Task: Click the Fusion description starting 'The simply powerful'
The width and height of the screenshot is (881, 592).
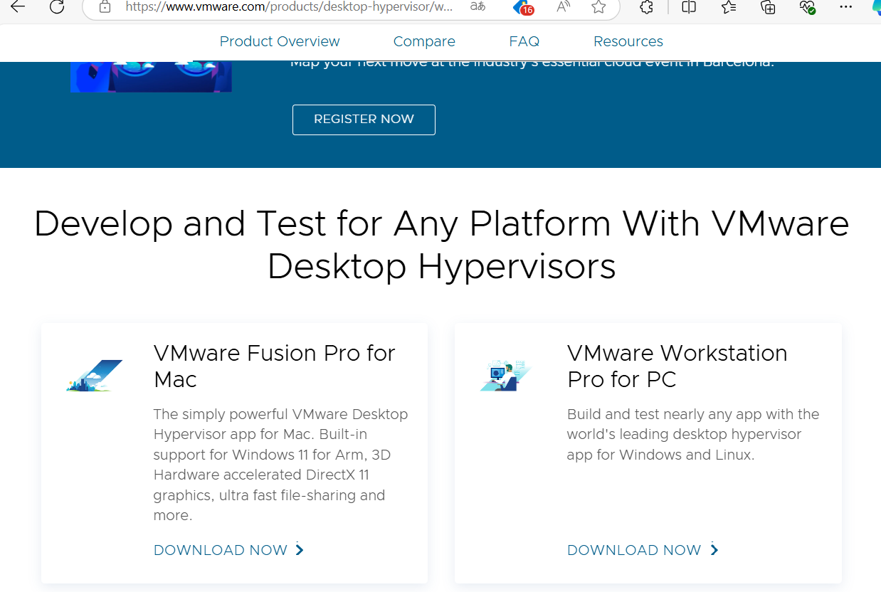Action: click(x=280, y=465)
